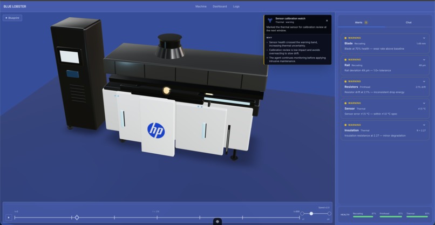Switch to the Chat tab
435x225 pixels.
(409, 23)
